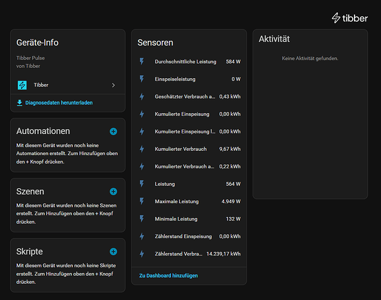Viewport: 381px width, 300px height.
Task: Click the Tibber integration icon in Geräte-Info
Action: tap(22, 85)
